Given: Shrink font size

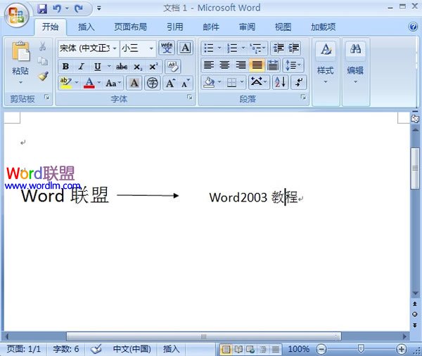Looking at the screenshot, I should tap(186, 83).
